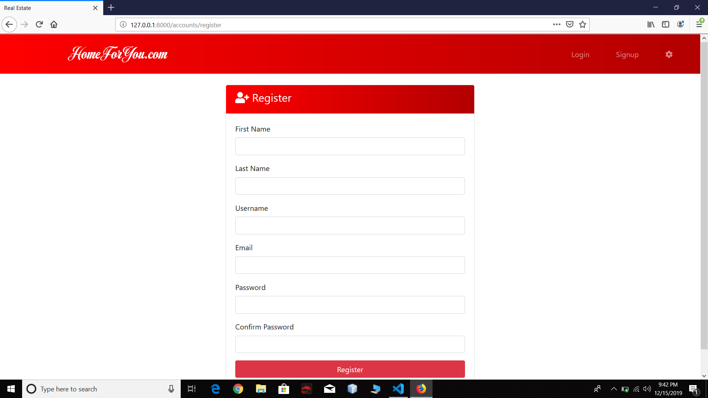
Task: Click into the Email input field
Action: pyautogui.click(x=350, y=265)
